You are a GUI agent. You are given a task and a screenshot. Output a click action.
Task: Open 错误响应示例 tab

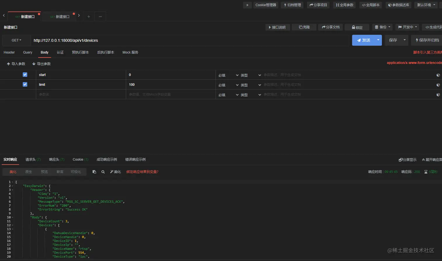pyautogui.click(x=135, y=159)
